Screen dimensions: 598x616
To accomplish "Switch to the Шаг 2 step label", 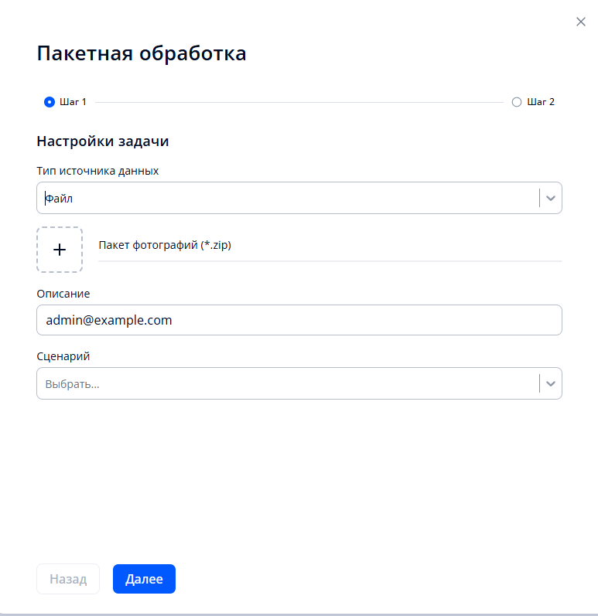I will (541, 102).
